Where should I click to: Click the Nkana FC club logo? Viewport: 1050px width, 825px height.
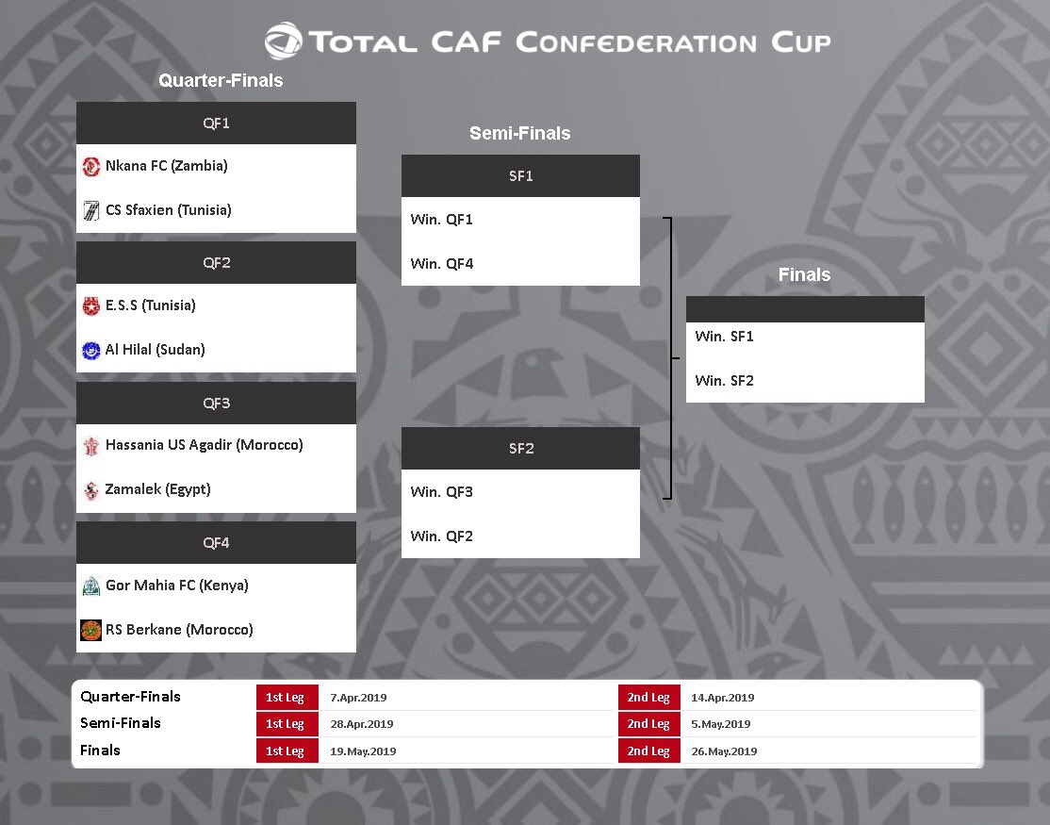(91, 166)
